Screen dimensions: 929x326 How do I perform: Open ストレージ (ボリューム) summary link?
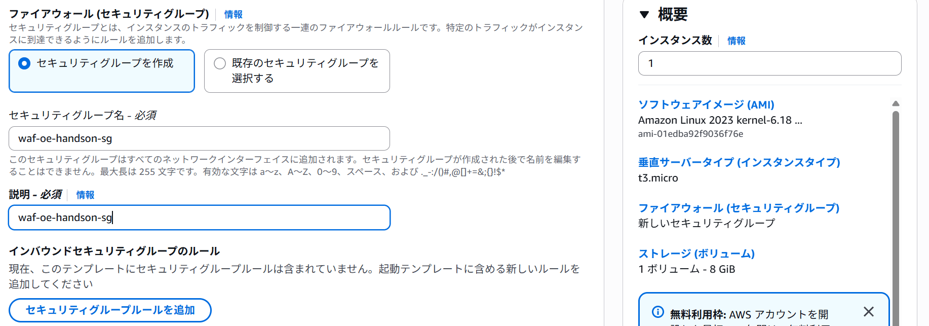(x=696, y=253)
